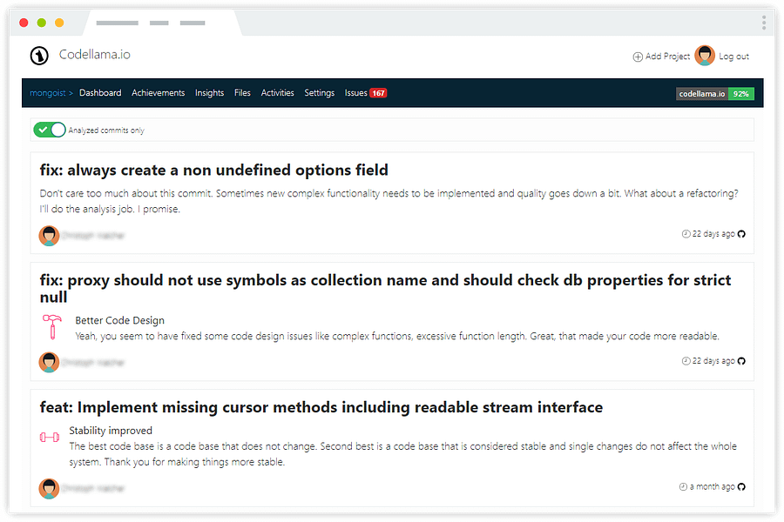Open GitHub icon on the proxy commit
Image resolution: width=784 pixels, height=522 pixels.
tap(741, 361)
